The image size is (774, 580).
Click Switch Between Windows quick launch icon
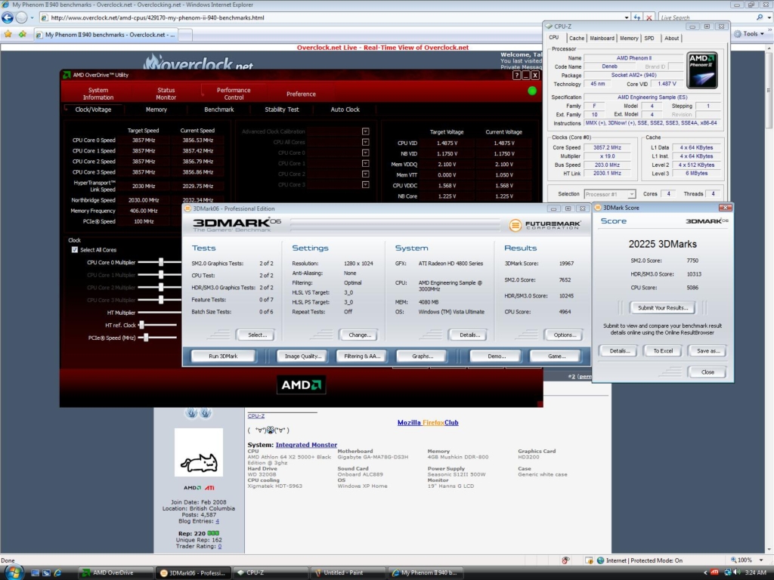46,572
